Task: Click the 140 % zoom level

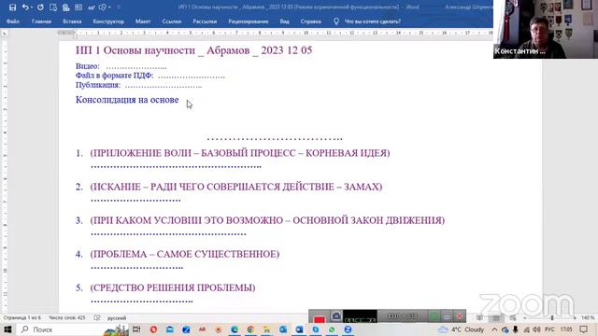Action: pos(588,317)
